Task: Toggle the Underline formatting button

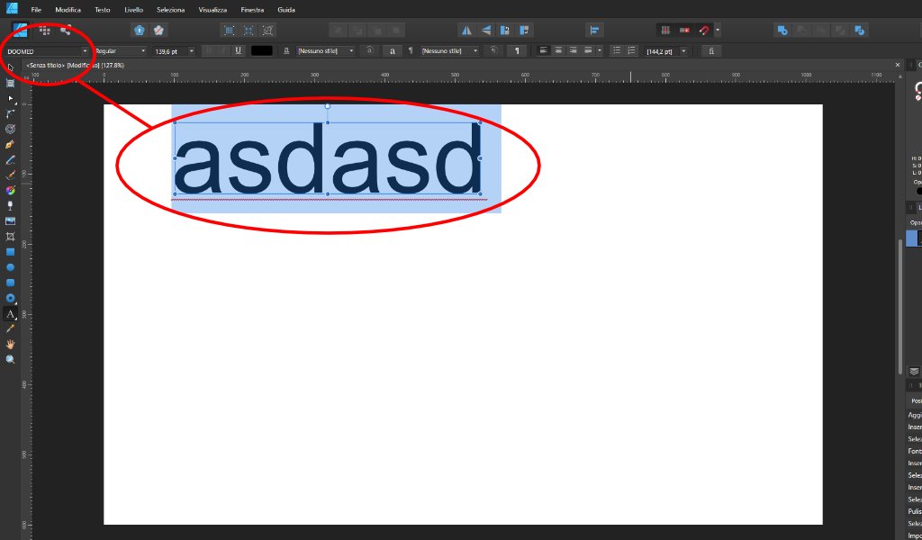Action: pos(238,51)
